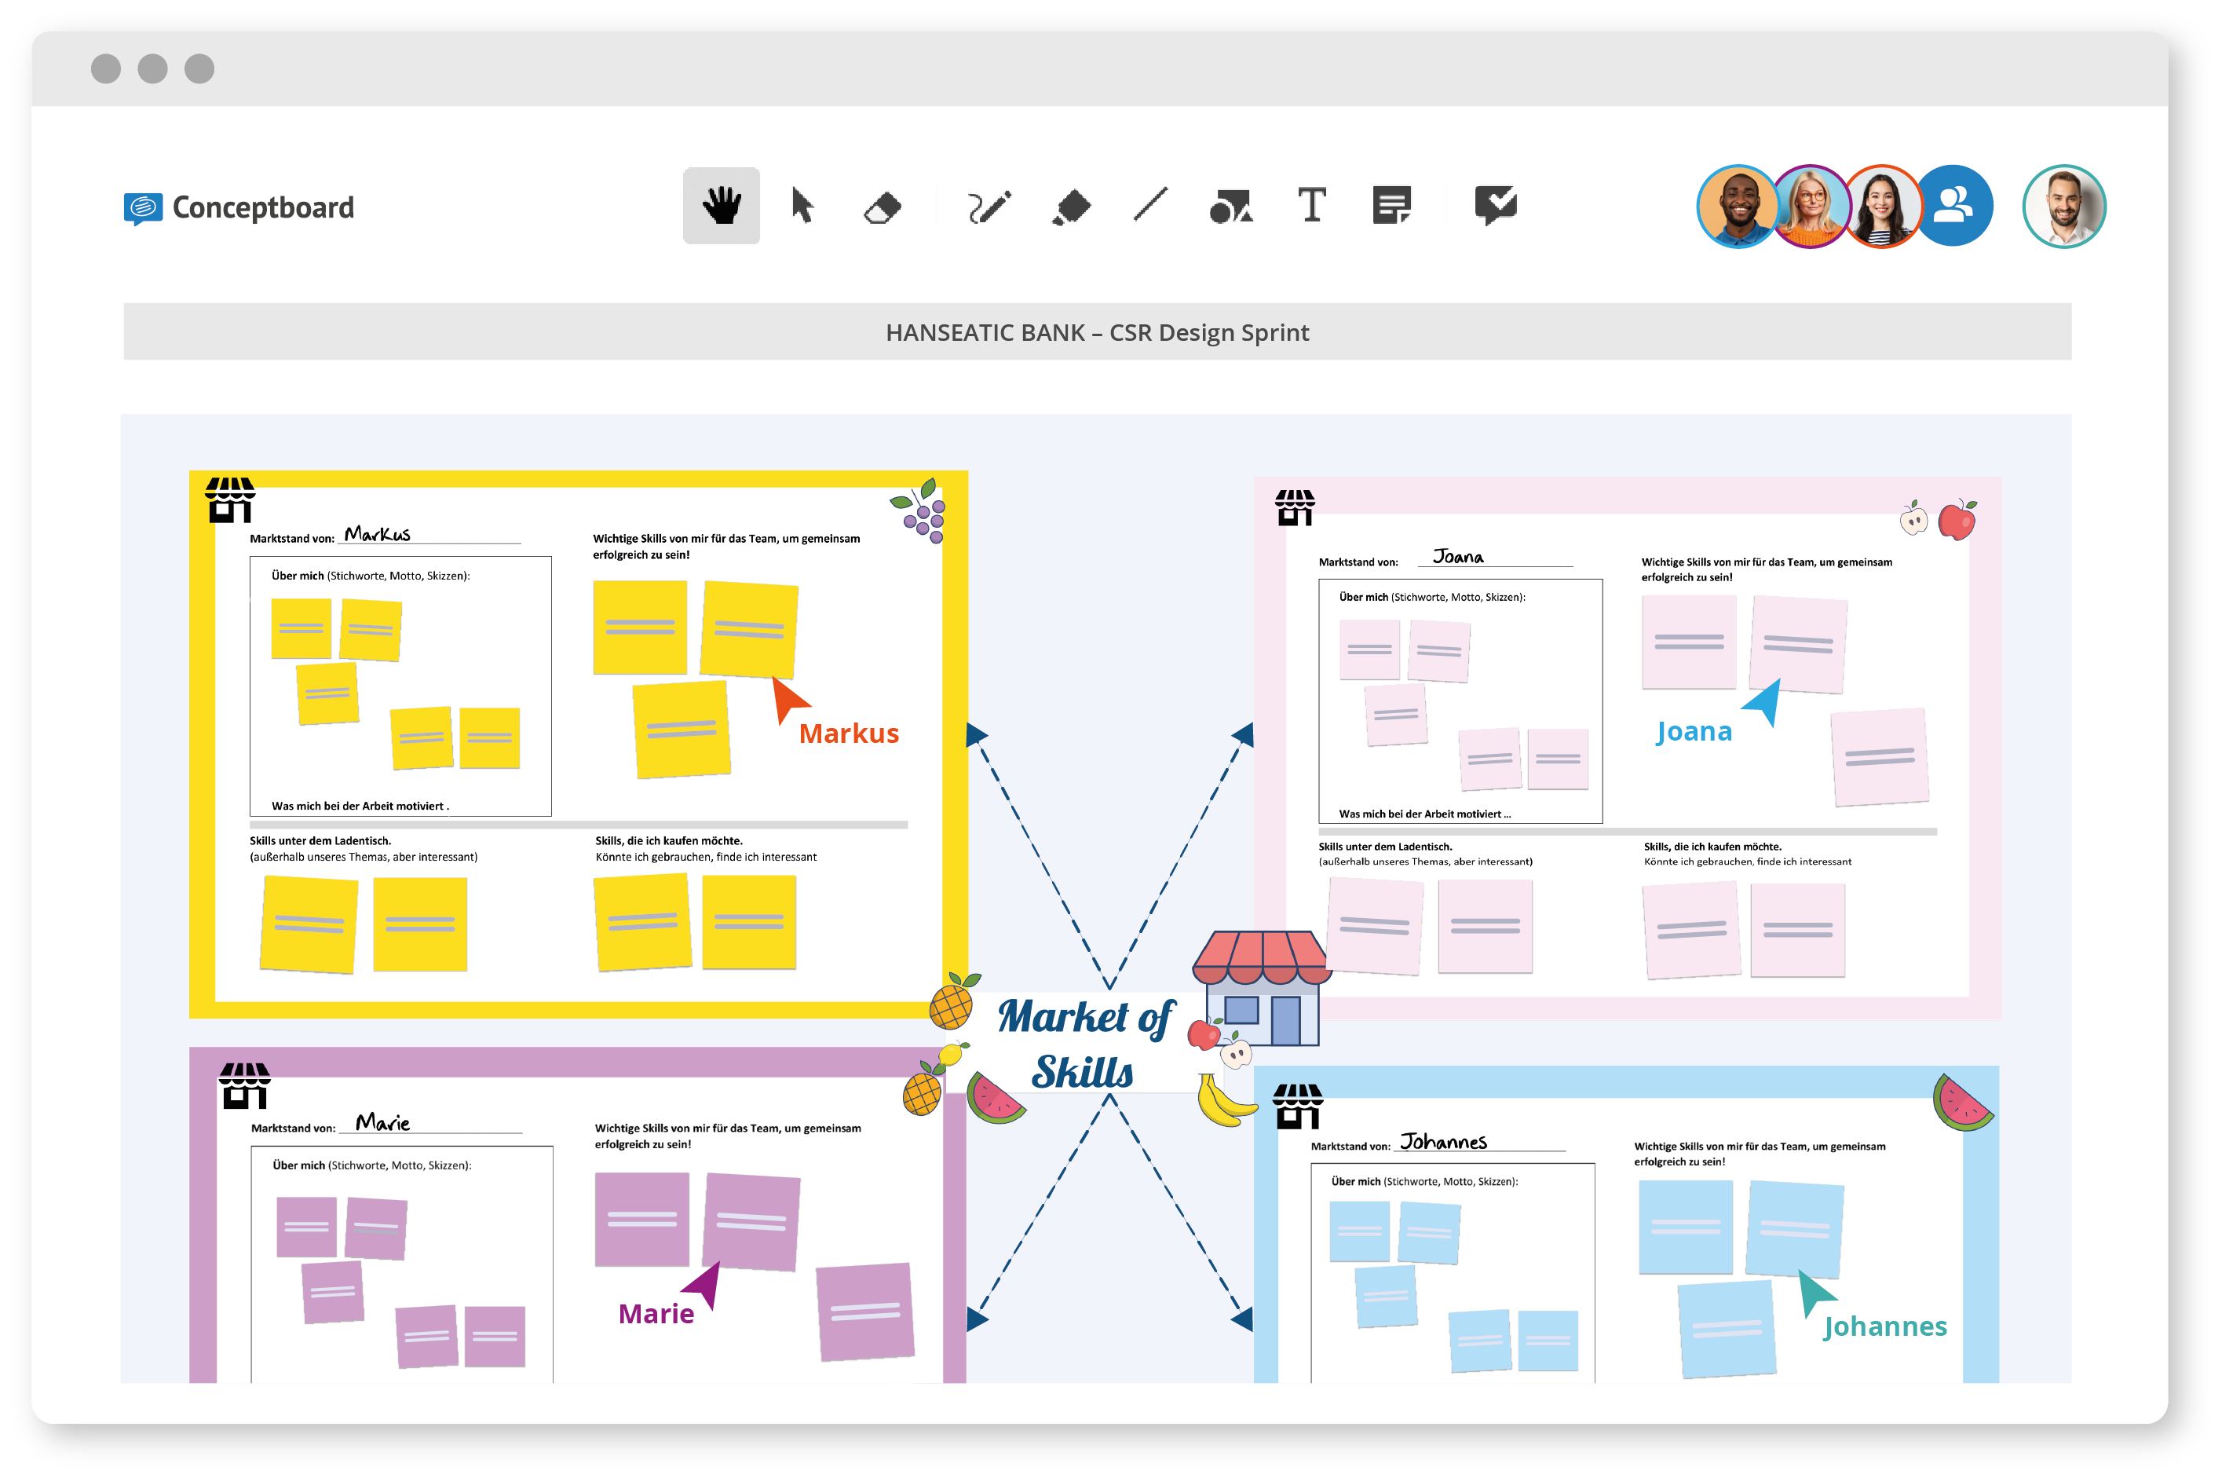Open bearded man's profile avatar
The image size is (2222, 1478).
(2063, 207)
